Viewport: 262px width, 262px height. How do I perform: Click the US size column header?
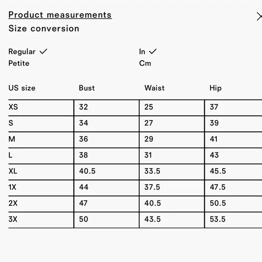(x=22, y=88)
